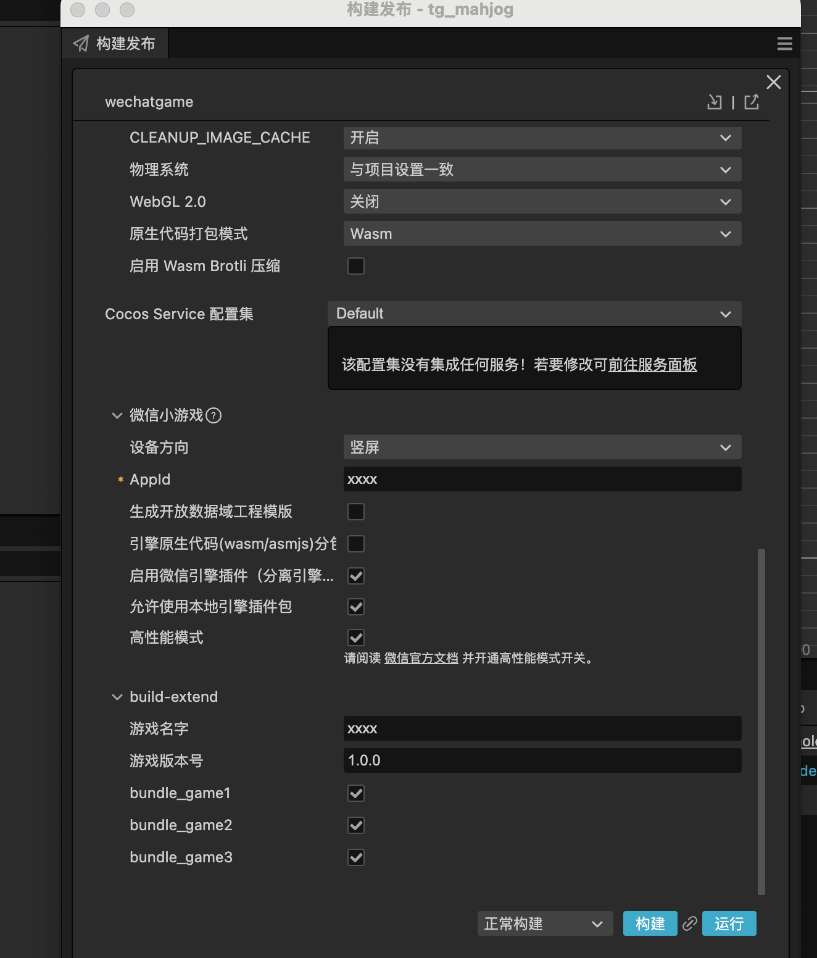Click the vertical scrollbar in build panel
Viewport: 817px width, 958px height.
tap(761, 721)
